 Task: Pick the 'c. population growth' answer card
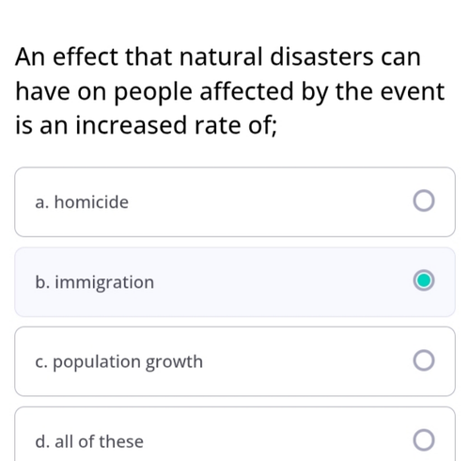(x=235, y=361)
